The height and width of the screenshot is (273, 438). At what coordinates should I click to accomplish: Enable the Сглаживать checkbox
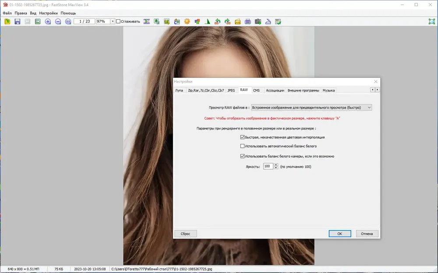[118, 21]
